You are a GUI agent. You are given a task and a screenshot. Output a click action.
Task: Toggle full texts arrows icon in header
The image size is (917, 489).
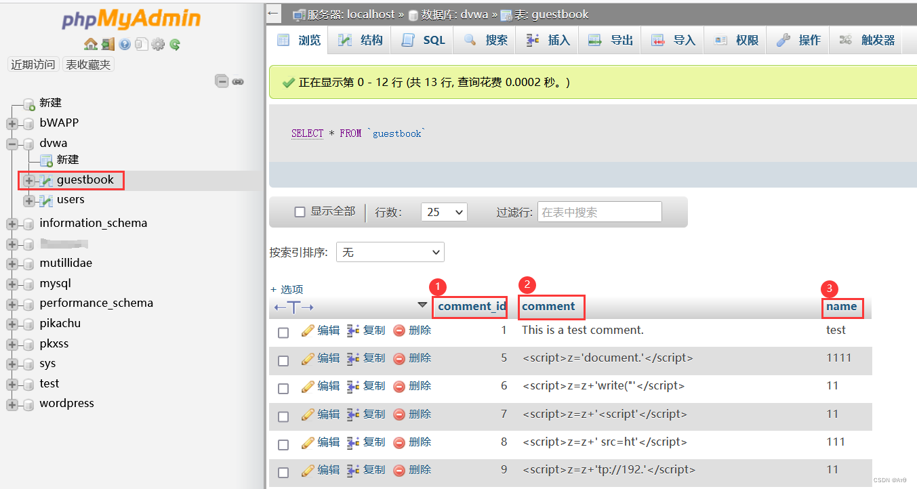(293, 307)
